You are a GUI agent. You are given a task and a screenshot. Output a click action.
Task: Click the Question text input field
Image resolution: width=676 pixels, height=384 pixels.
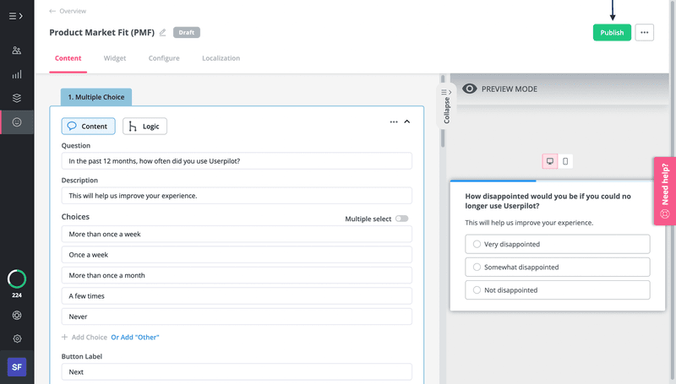(237, 161)
